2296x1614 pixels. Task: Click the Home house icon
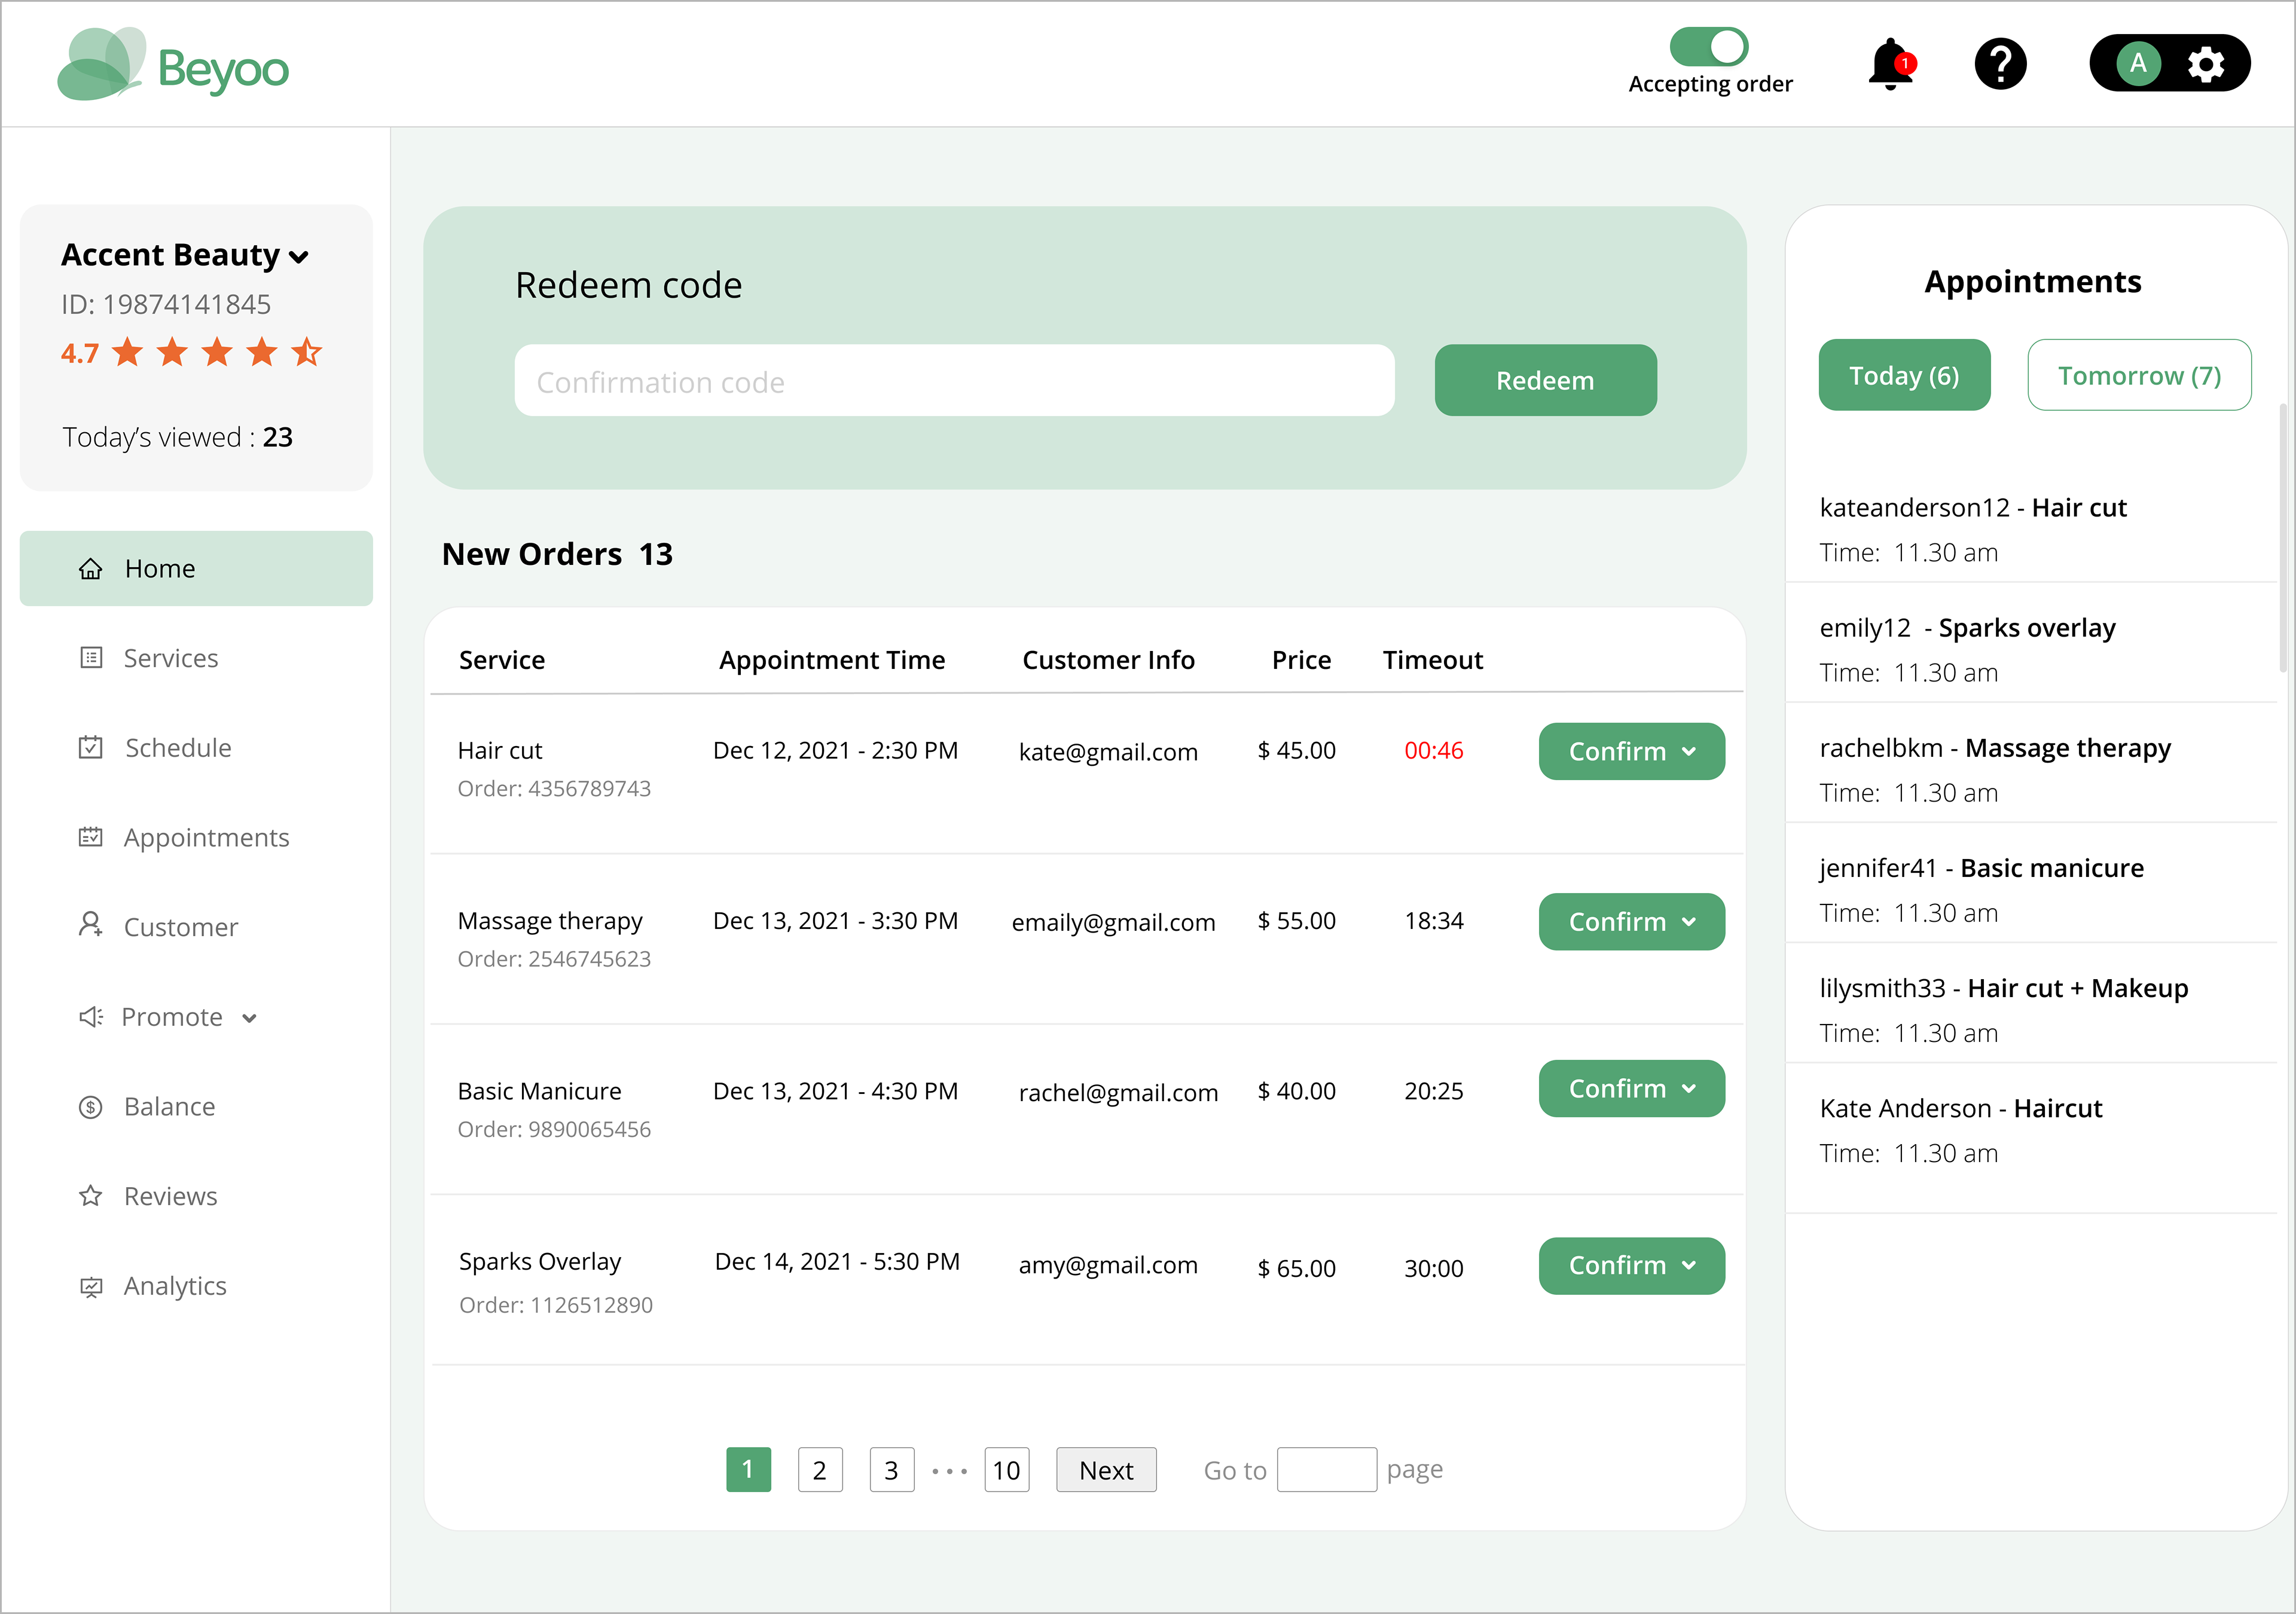(x=91, y=569)
